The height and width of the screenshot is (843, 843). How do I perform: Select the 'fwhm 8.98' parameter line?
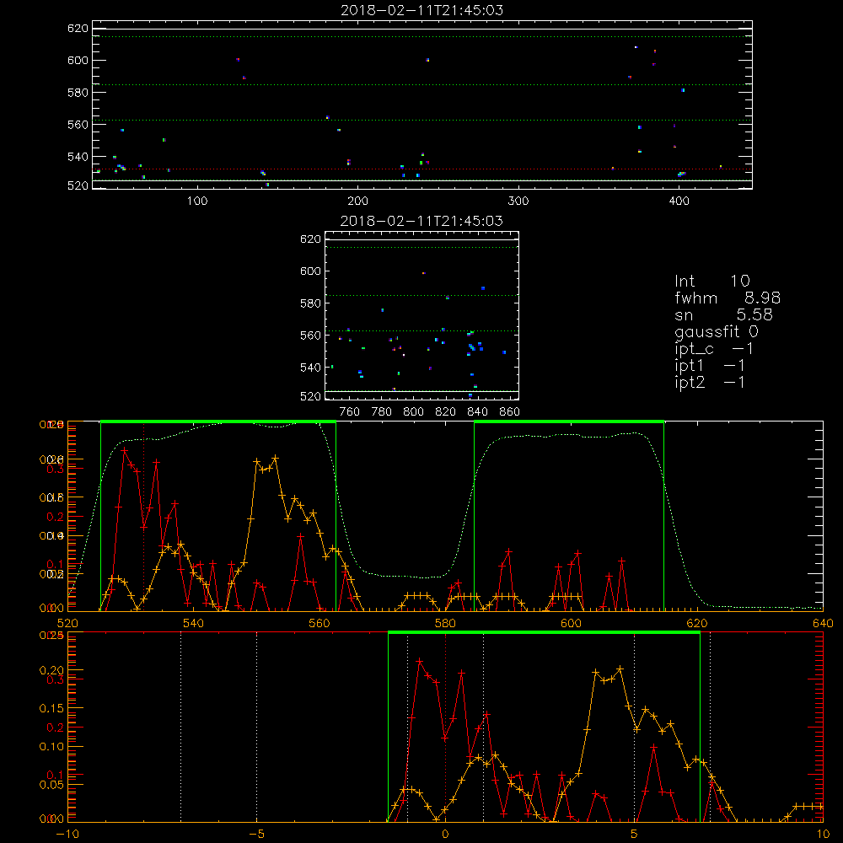point(728,298)
